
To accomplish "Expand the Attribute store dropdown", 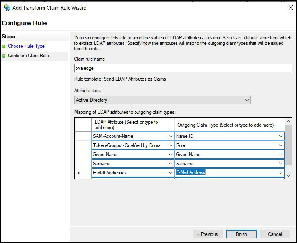I will [x=247, y=100].
